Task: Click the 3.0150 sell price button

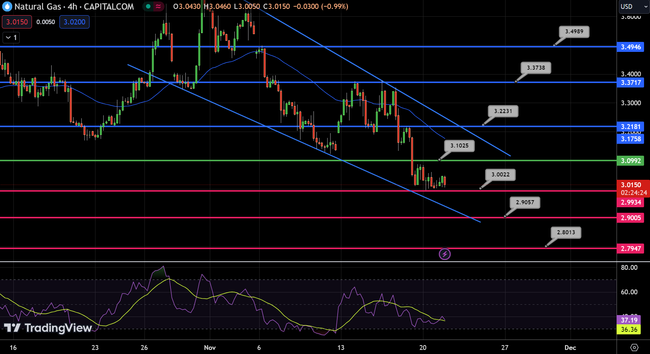Action: 17,22
